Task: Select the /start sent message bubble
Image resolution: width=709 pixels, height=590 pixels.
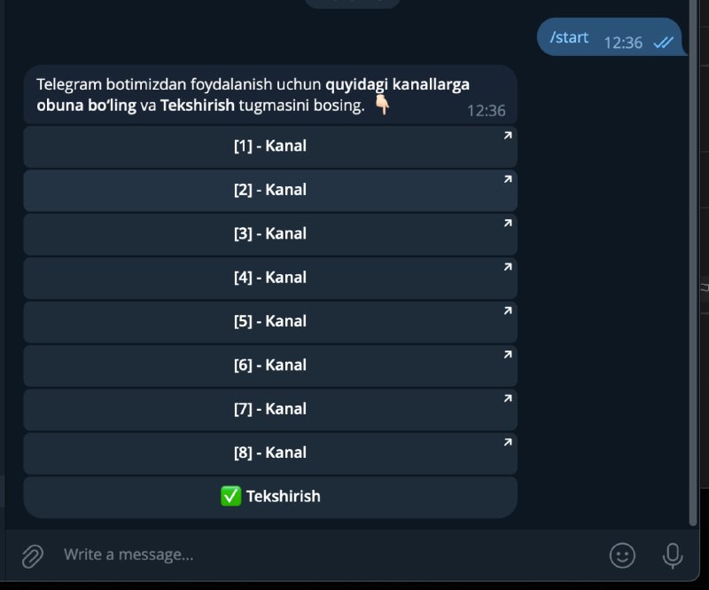Action: [x=612, y=37]
